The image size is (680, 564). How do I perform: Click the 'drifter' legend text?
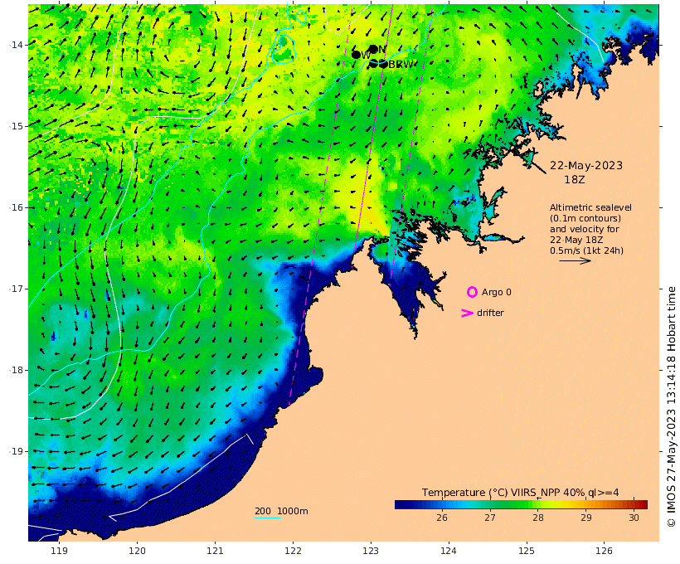(490, 313)
